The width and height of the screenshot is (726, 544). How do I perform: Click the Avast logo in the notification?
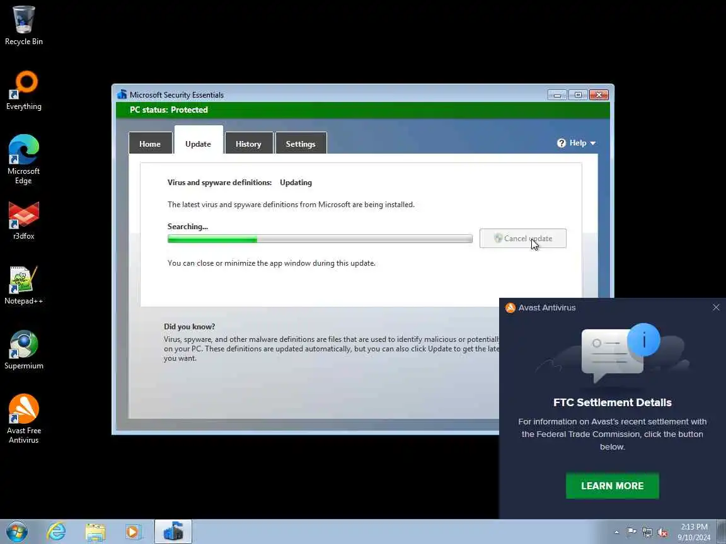click(x=510, y=308)
